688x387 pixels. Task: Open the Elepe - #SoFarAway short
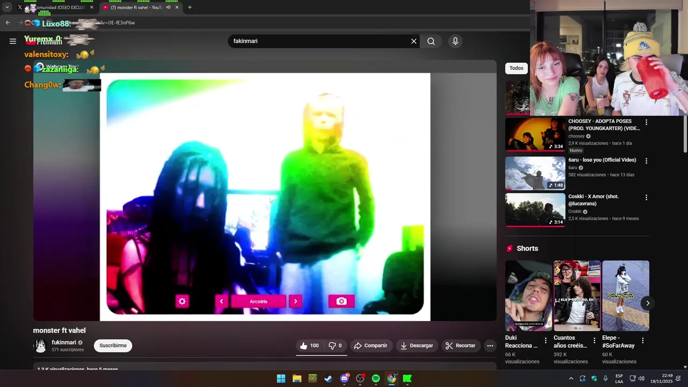(626, 296)
